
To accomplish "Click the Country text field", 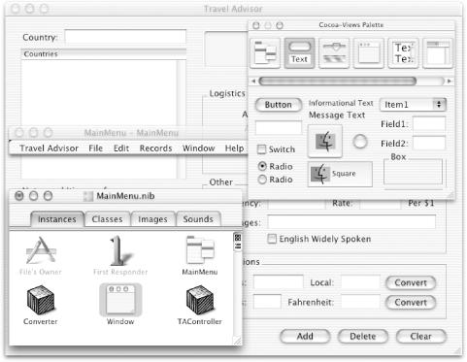I will 125,37.
